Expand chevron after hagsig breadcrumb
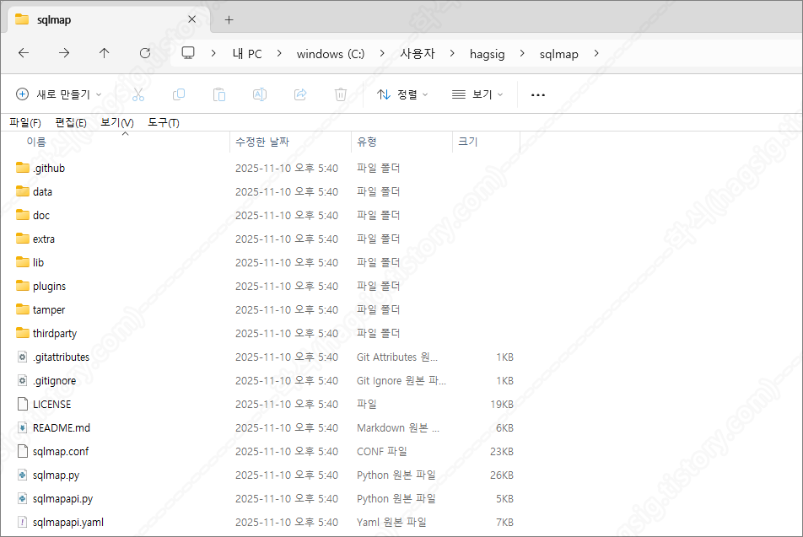803x537 pixels. pos(522,53)
